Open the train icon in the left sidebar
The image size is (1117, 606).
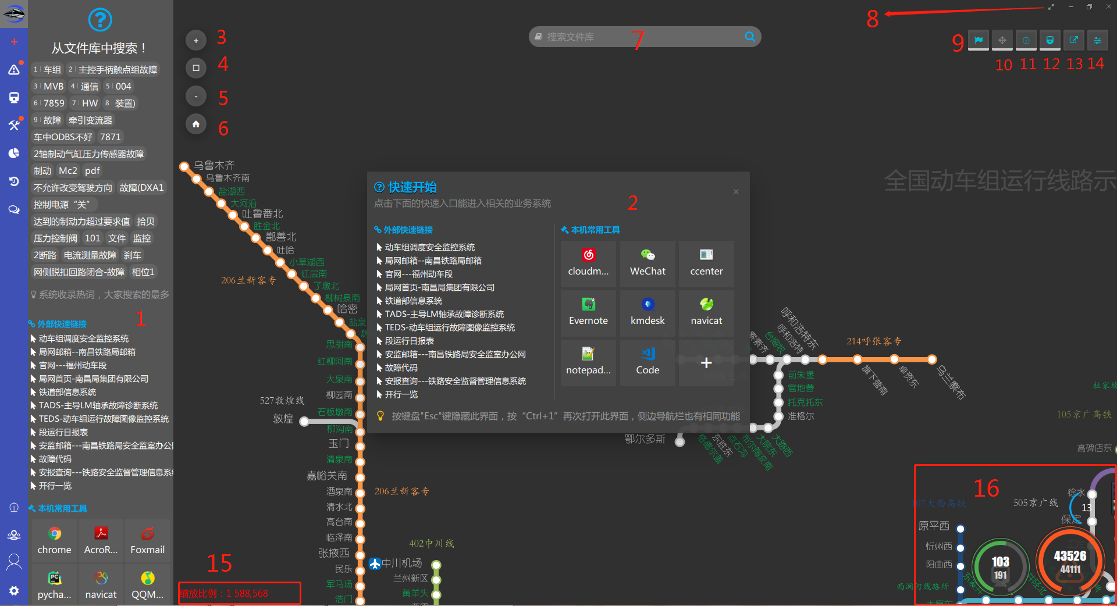click(x=14, y=97)
